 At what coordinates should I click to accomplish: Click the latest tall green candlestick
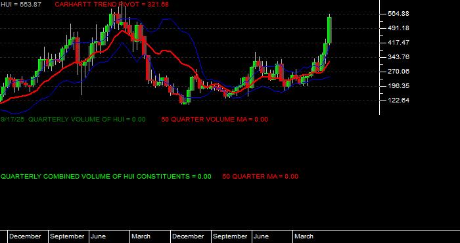pos(329,30)
